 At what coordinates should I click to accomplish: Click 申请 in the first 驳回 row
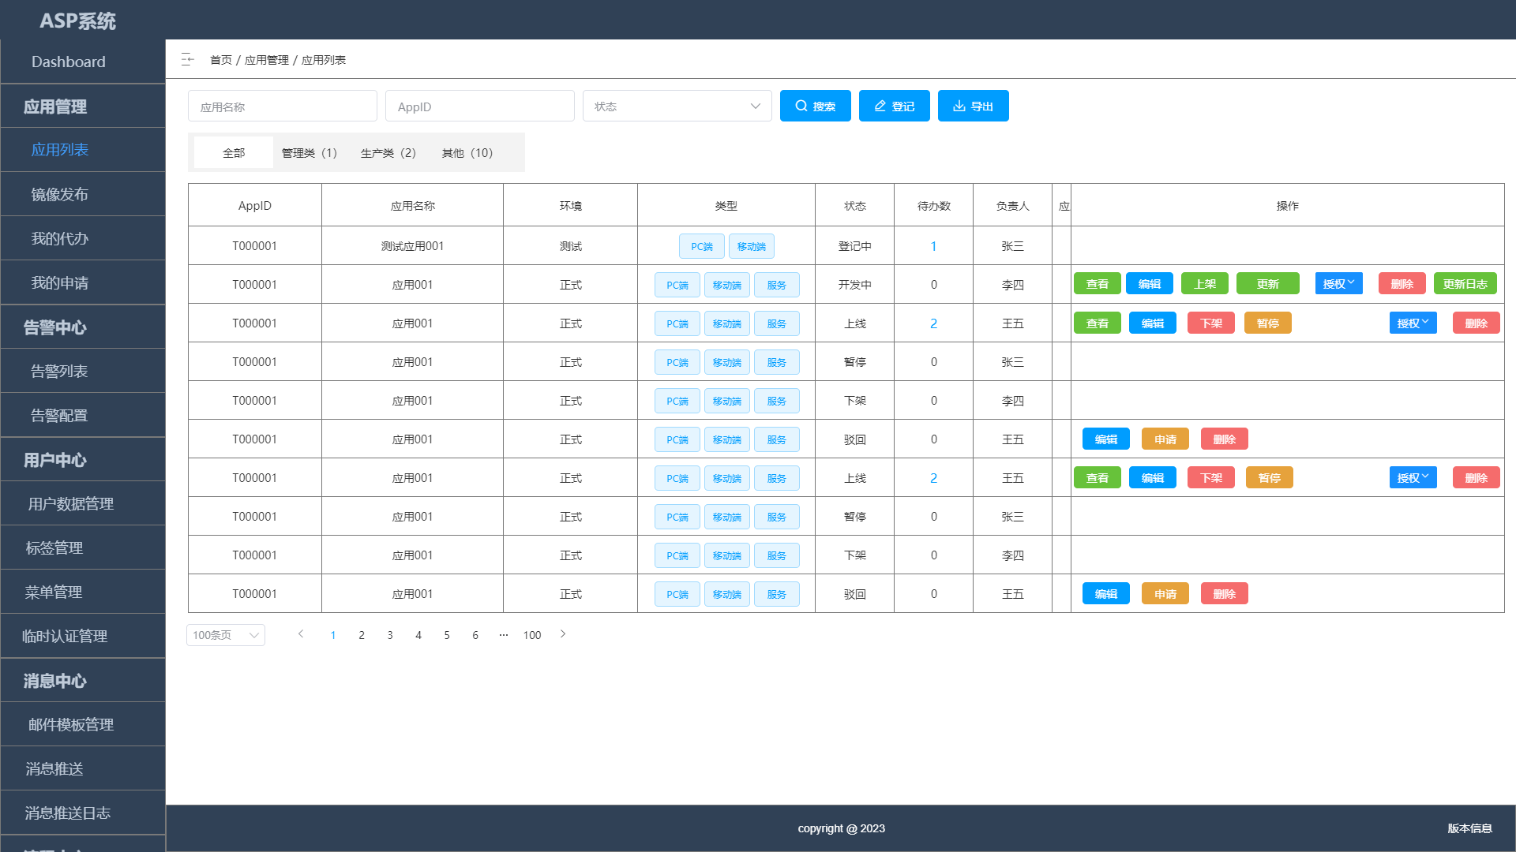point(1165,439)
